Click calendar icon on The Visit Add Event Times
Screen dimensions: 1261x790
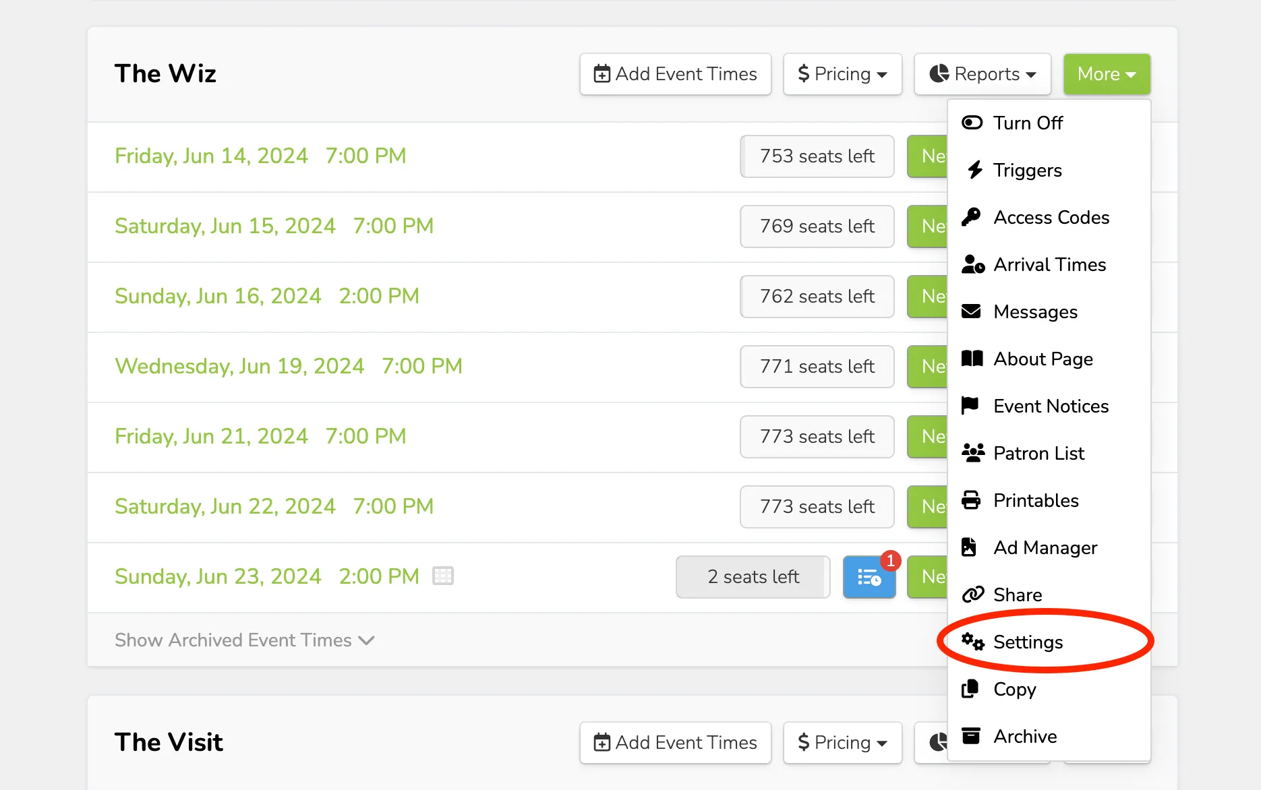602,742
